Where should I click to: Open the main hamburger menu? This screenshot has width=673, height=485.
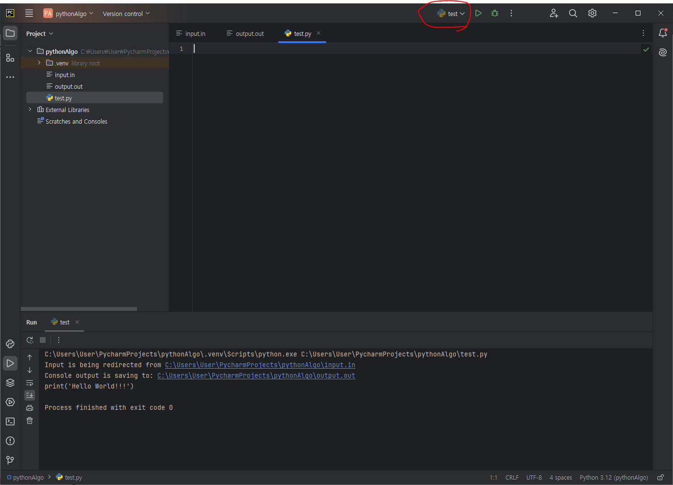(29, 14)
